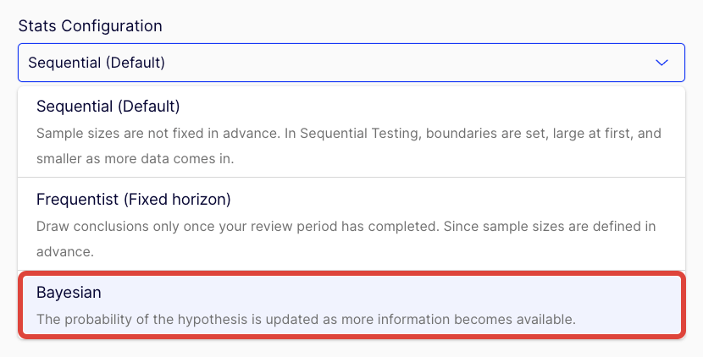Click the Bayesian hypothesis probability description
The height and width of the screenshot is (357, 703).
coord(306,320)
